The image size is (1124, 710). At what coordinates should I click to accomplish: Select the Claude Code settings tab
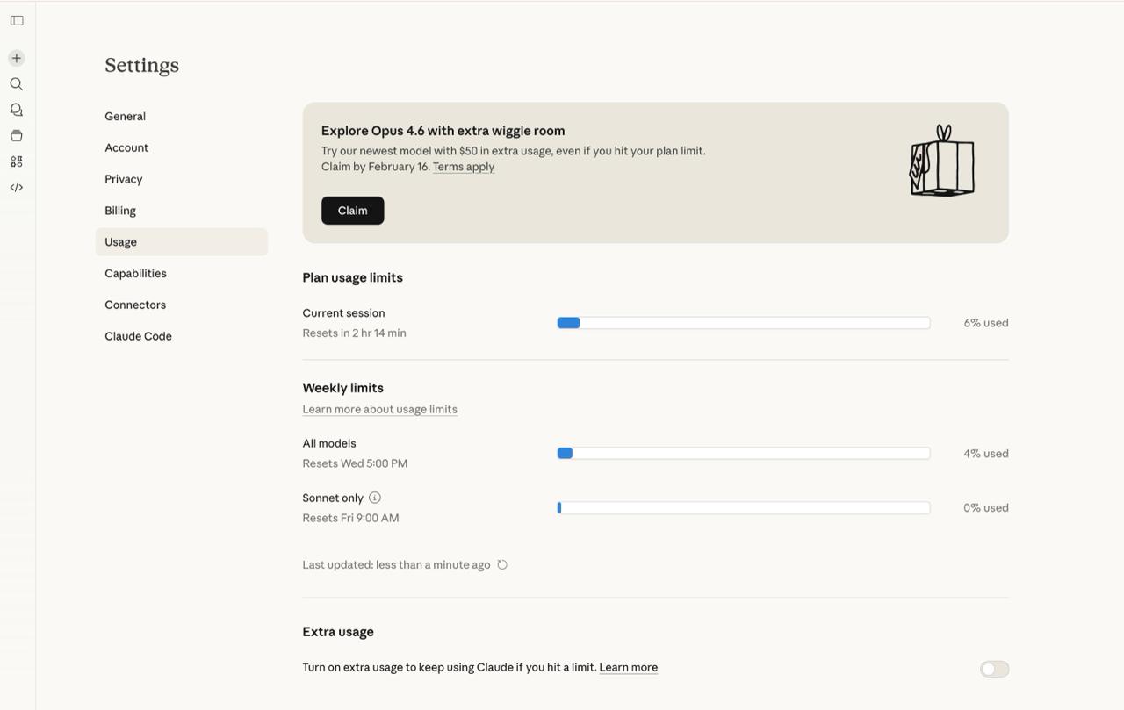(x=138, y=336)
